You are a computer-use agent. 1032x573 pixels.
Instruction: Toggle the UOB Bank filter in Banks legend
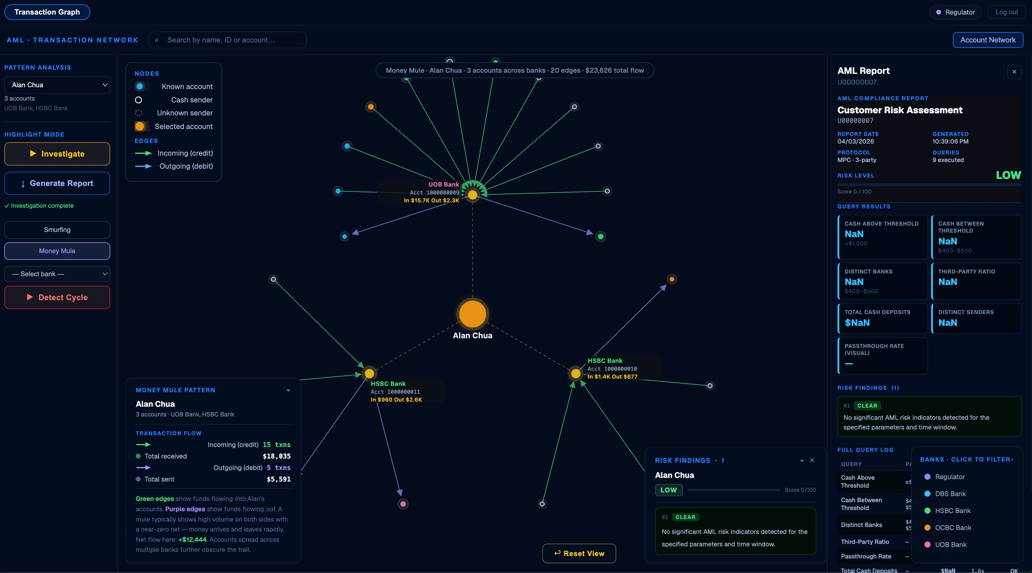[x=945, y=545]
